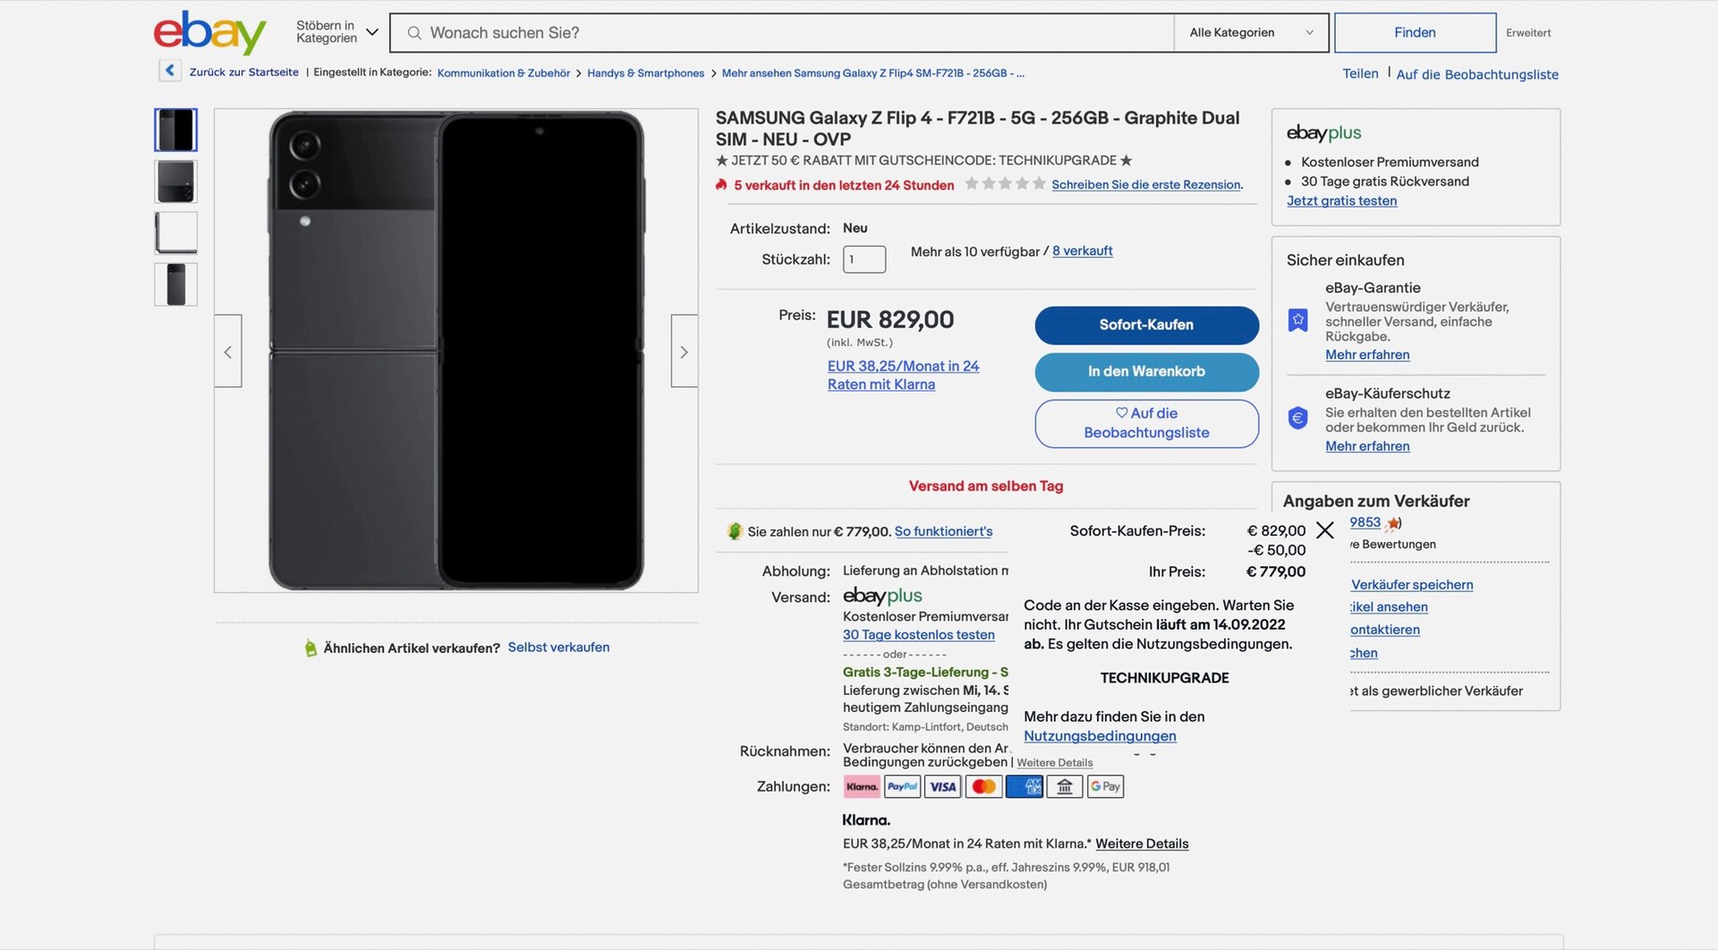This screenshot has height=950, width=1718.
Task: Click top-right Auf die Beobachtungsliste link
Action: [x=1477, y=74]
